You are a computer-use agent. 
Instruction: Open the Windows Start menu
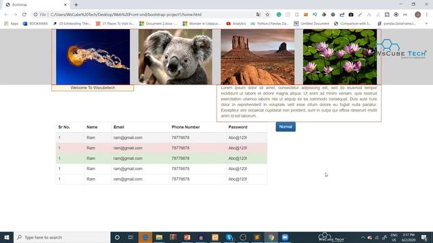click(7, 237)
